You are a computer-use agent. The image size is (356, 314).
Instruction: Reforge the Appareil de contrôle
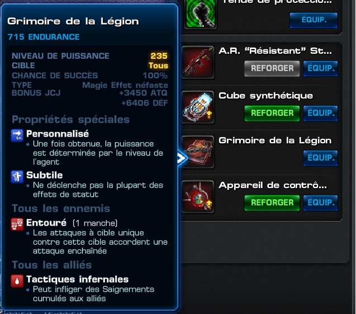click(272, 203)
